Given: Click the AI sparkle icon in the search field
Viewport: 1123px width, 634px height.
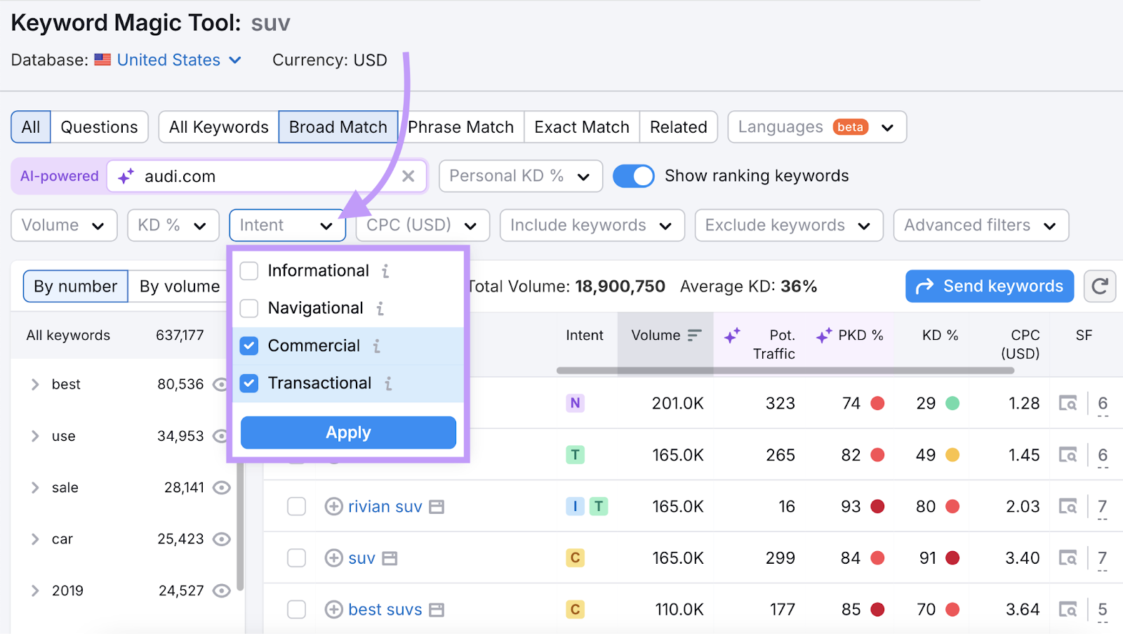Looking at the screenshot, I should pos(125,176).
